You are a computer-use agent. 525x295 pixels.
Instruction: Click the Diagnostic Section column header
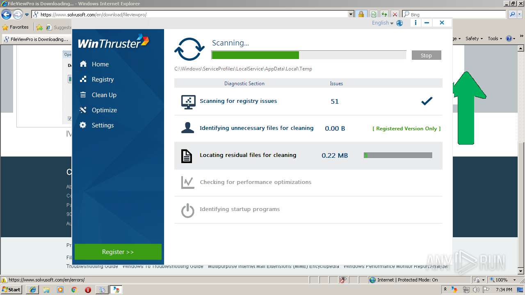pos(244,83)
